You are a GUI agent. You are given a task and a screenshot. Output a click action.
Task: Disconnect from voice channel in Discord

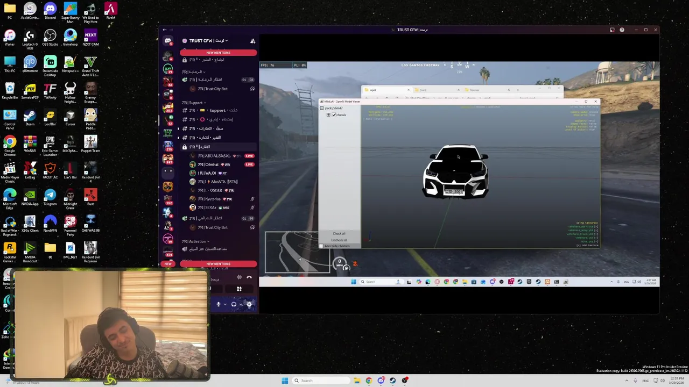point(249,277)
